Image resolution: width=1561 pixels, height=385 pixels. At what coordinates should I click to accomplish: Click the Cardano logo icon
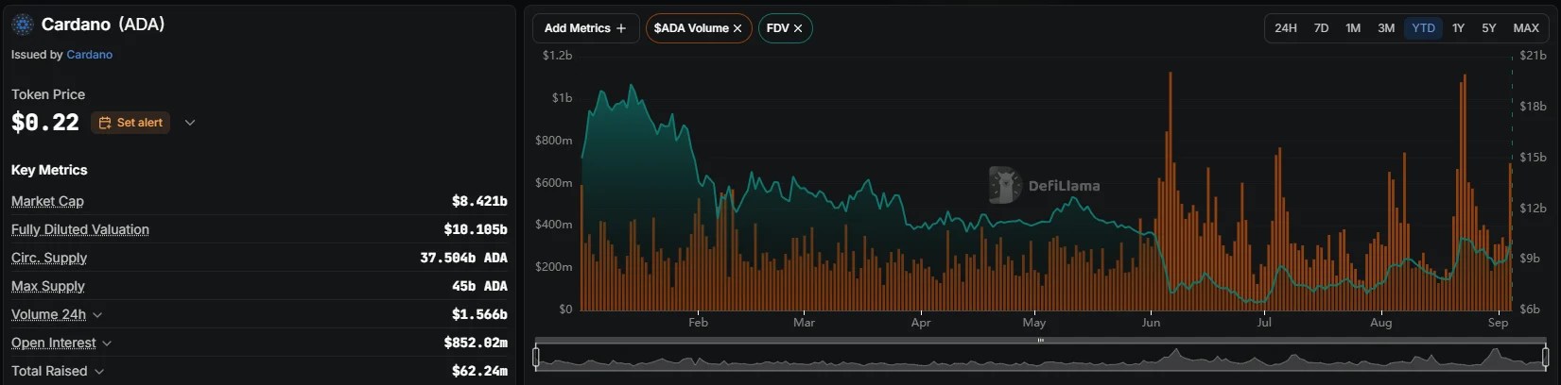point(23,25)
